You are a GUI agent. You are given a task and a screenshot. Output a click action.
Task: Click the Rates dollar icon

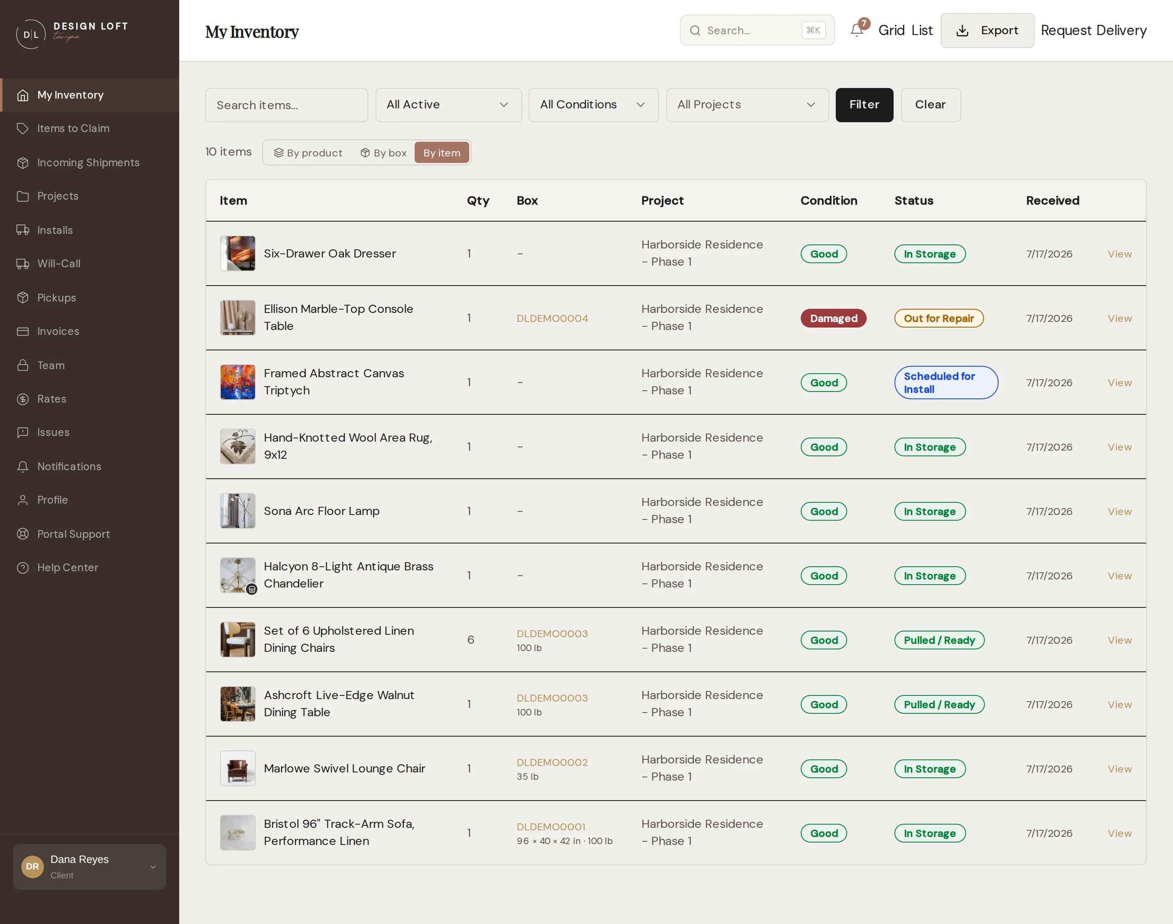[23, 399]
